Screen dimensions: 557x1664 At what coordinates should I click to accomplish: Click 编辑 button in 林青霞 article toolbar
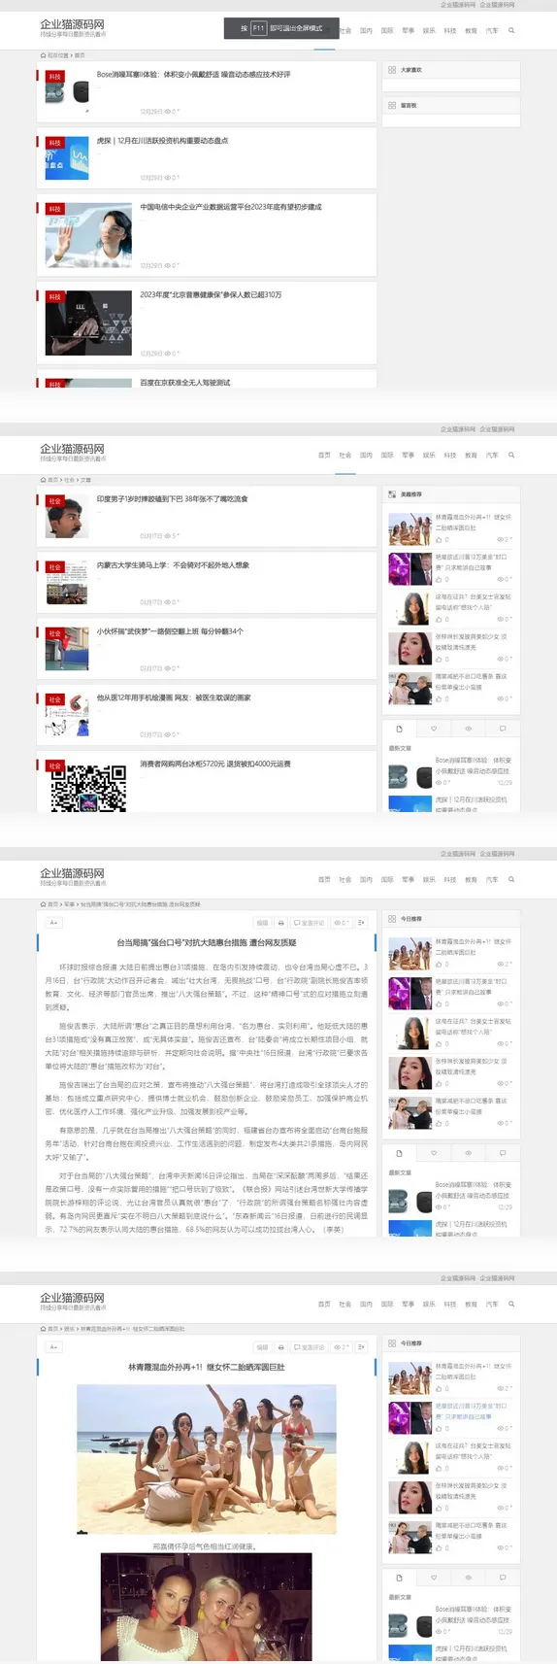[x=262, y=1347]
